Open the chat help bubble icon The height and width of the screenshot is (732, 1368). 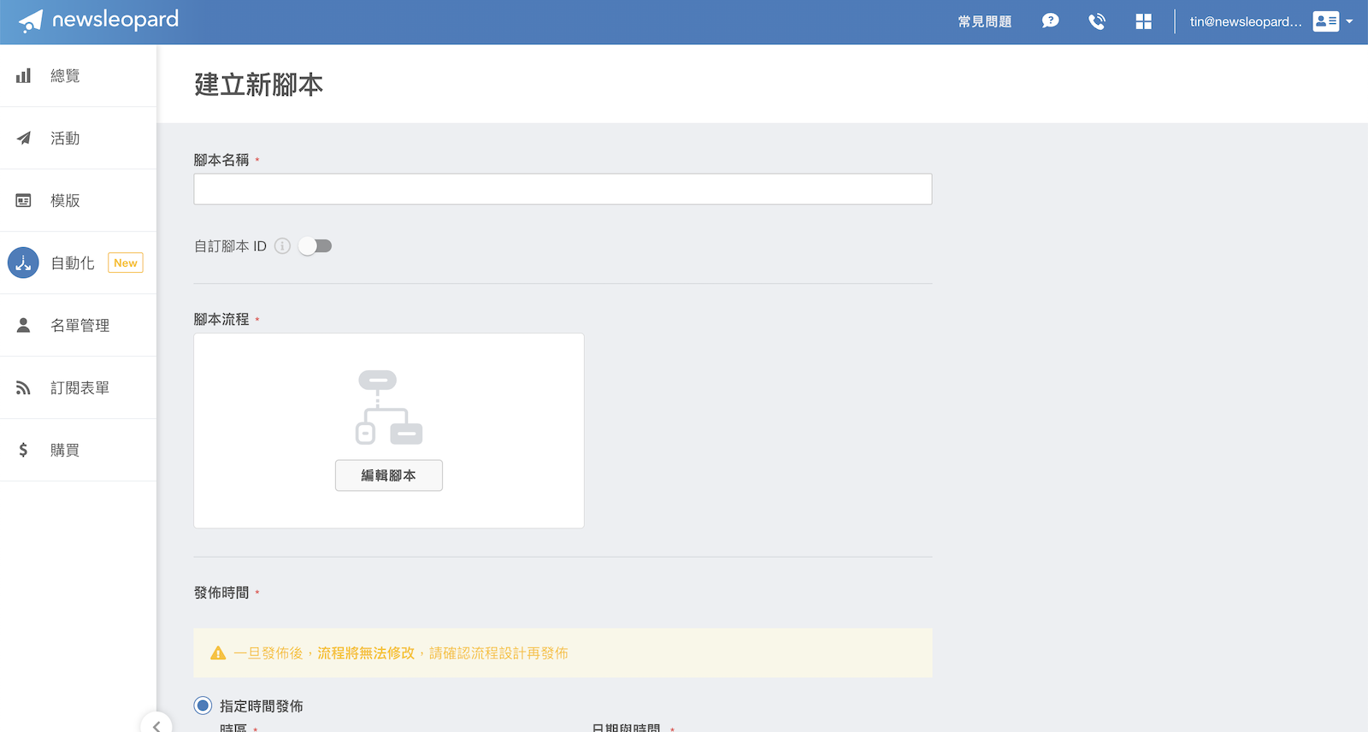tap(1050, 21)
